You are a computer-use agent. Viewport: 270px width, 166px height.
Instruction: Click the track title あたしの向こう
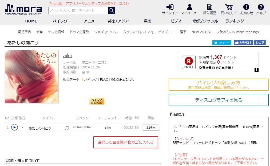[x=40, y=128]
